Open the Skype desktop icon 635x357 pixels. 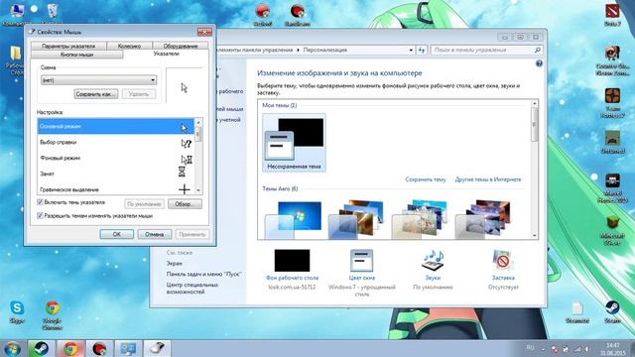tap(17, 311)
